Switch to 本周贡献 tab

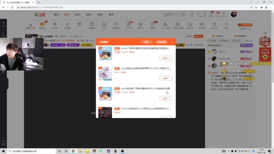pos(223,40)
